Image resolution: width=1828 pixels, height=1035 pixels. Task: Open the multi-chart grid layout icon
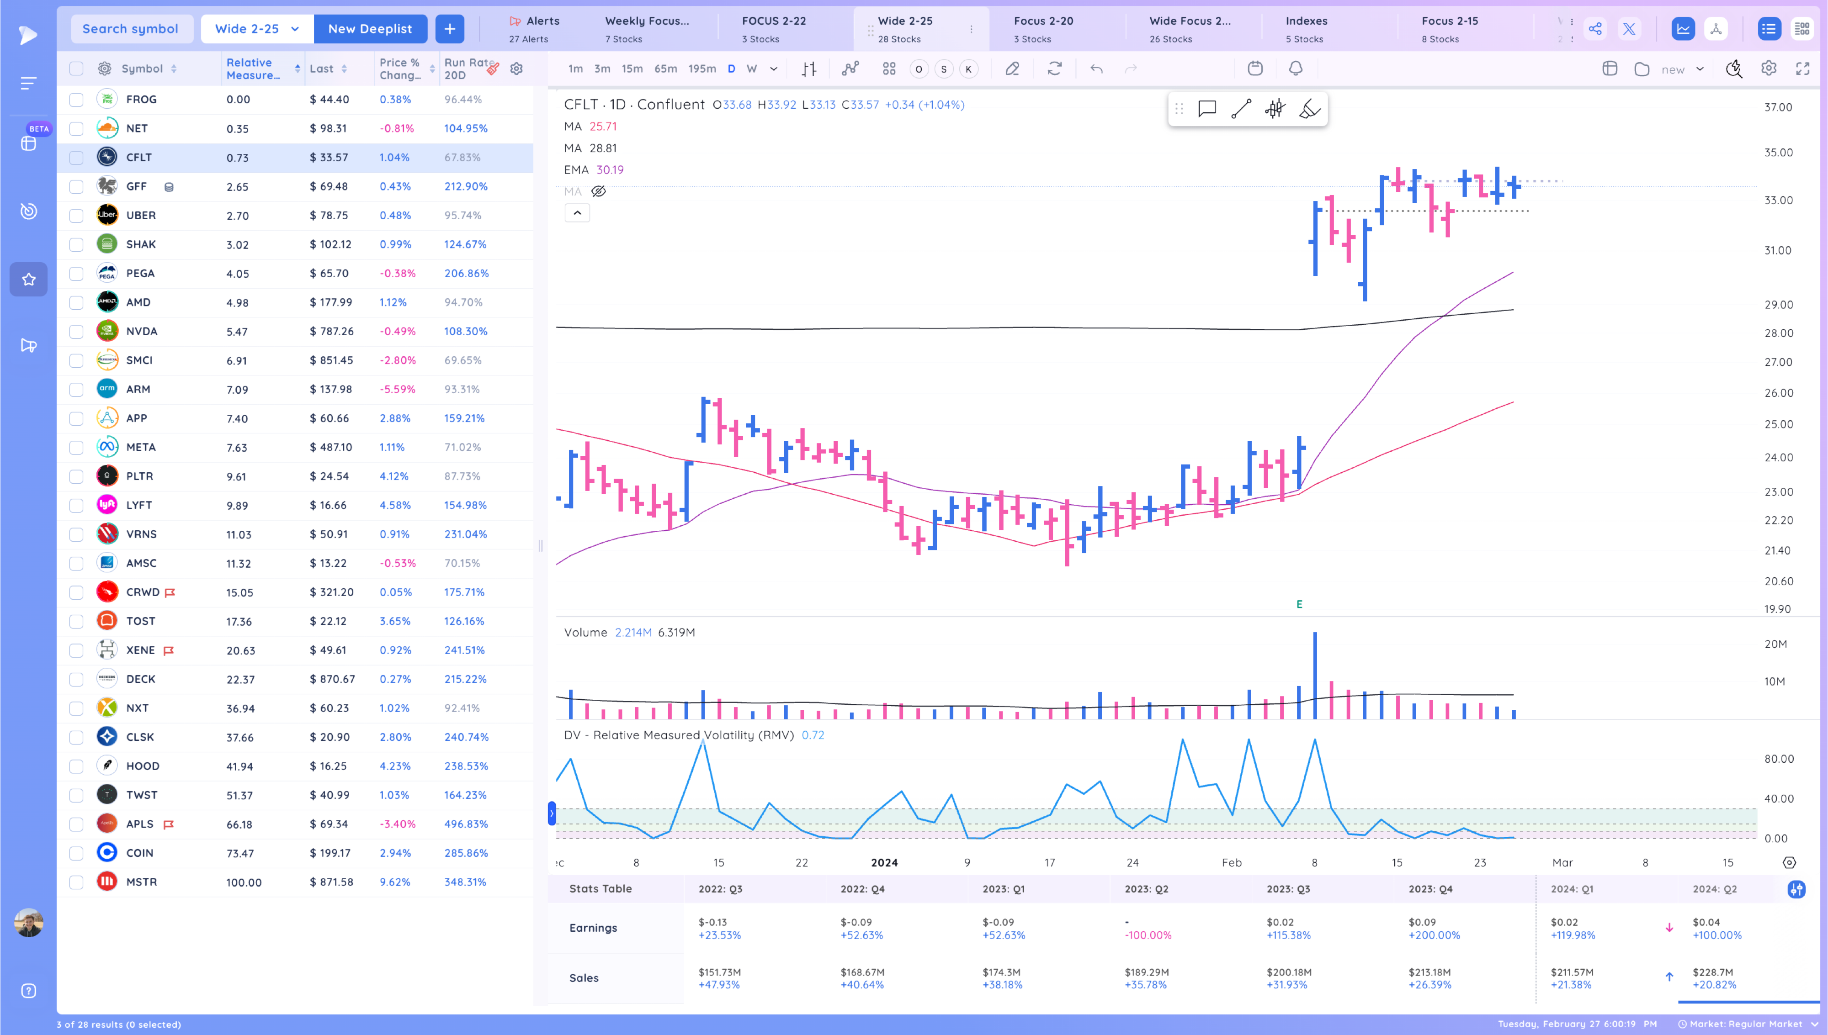tap(889, 69)
